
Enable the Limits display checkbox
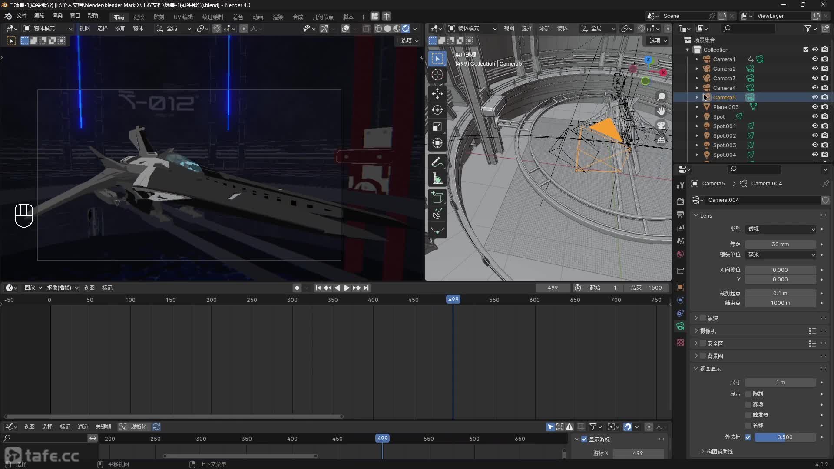click(x=748, y=394)
